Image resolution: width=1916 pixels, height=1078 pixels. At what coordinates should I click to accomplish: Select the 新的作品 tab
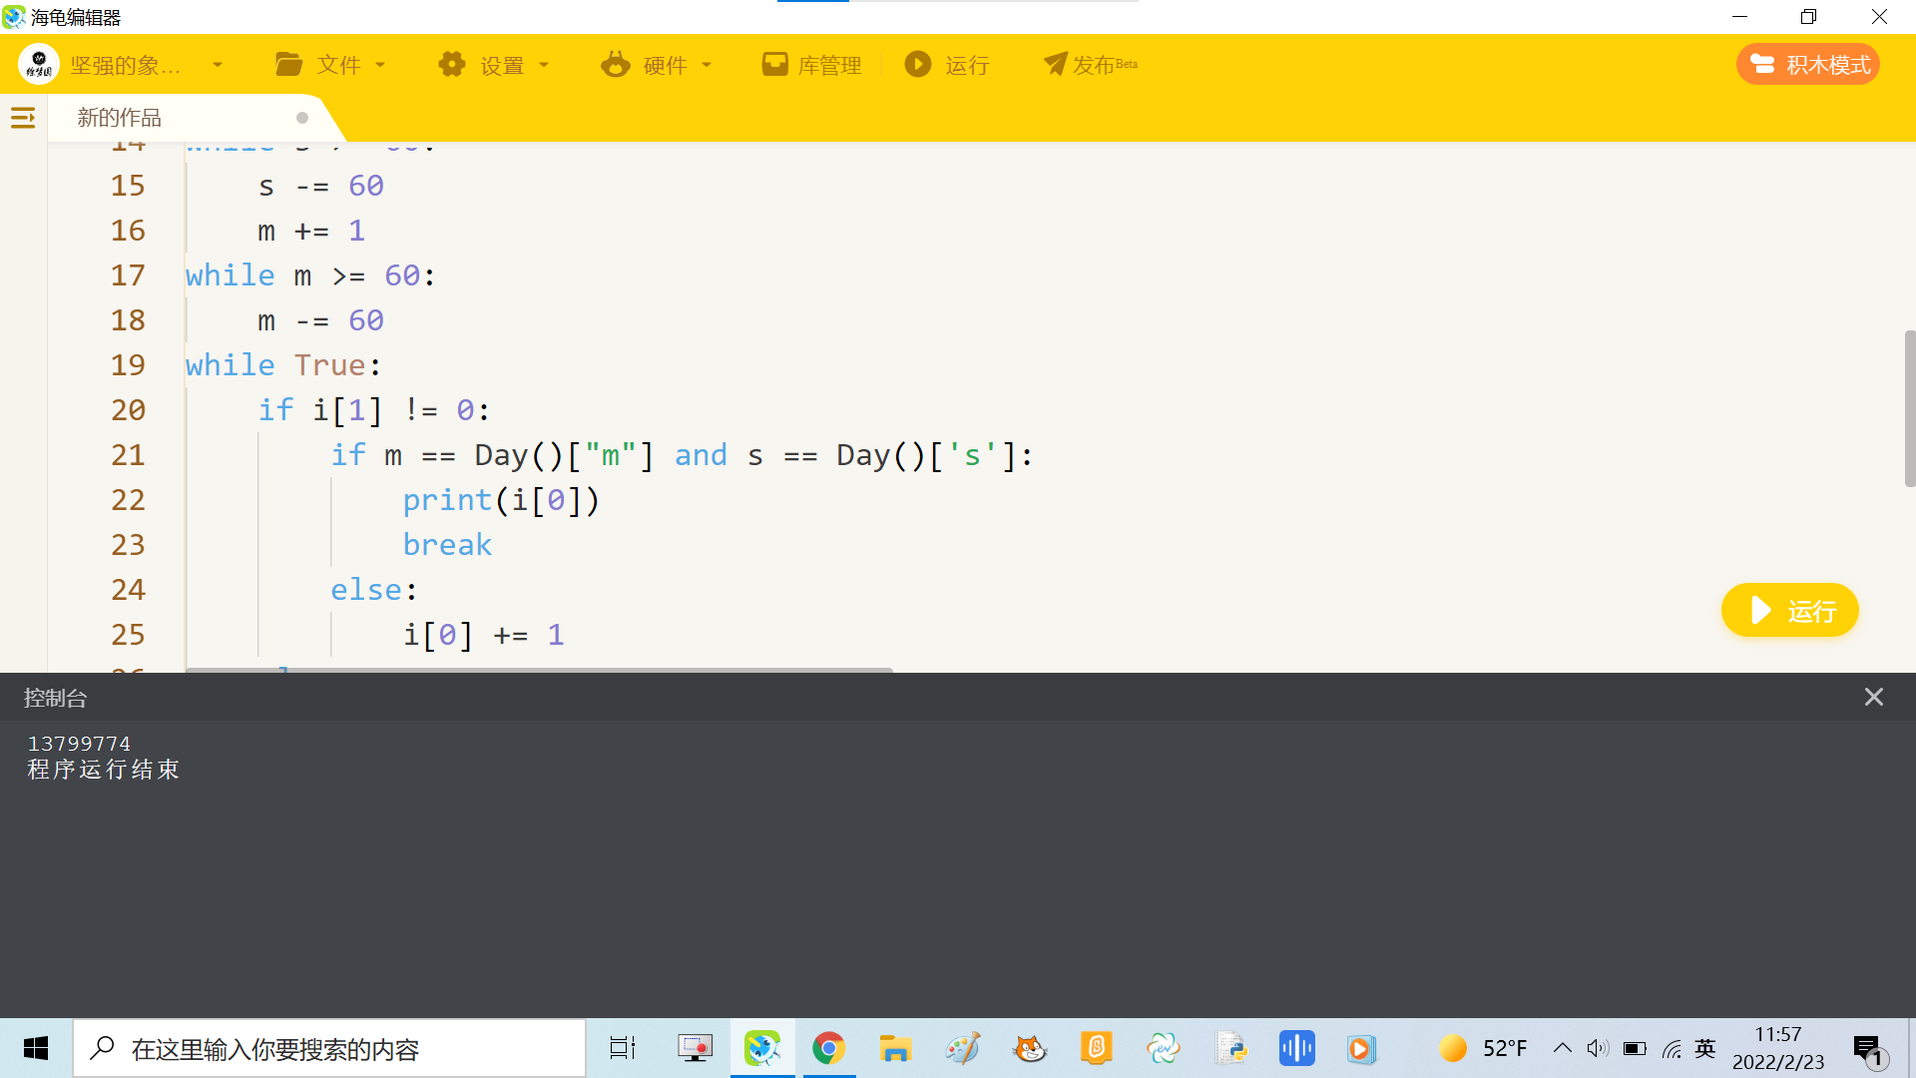[x=119, y=118]
